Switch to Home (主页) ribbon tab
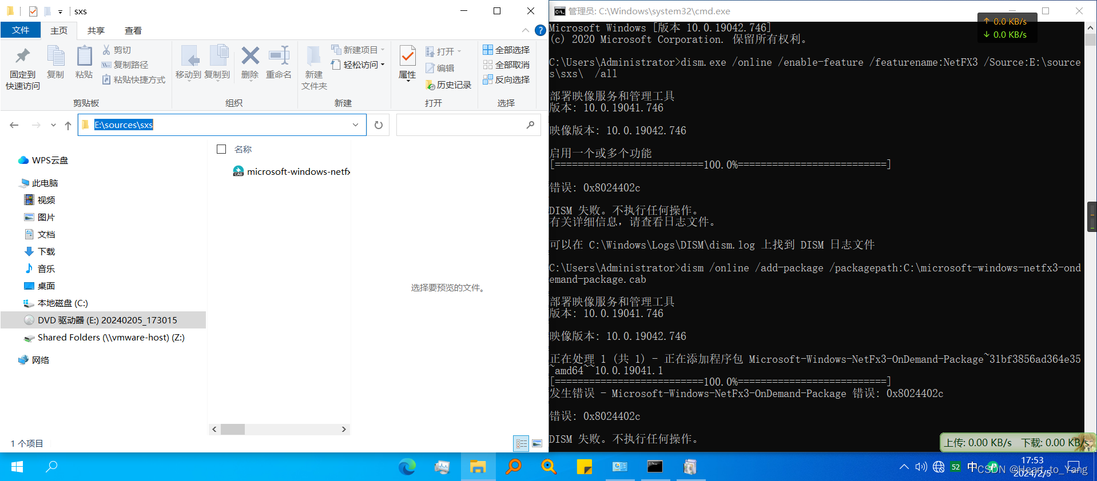The width and height of the screenshot is (1097, 481). click(x=59, y=31)
